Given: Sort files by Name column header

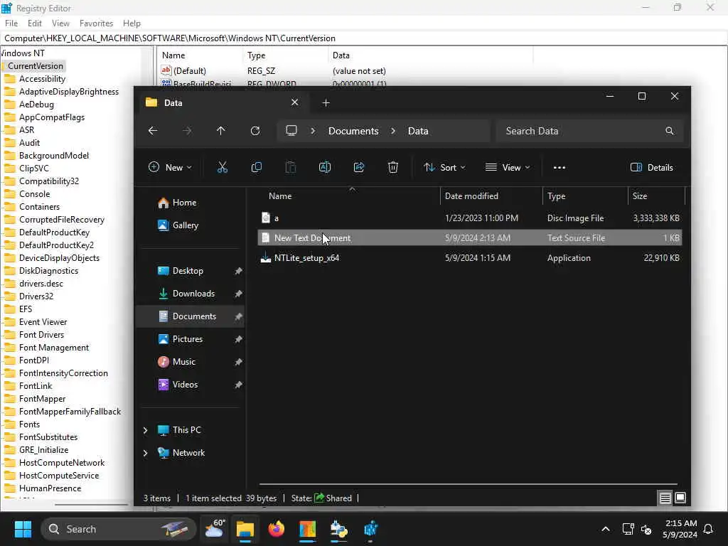Looking at the screenshot, I should pos(280,196).
